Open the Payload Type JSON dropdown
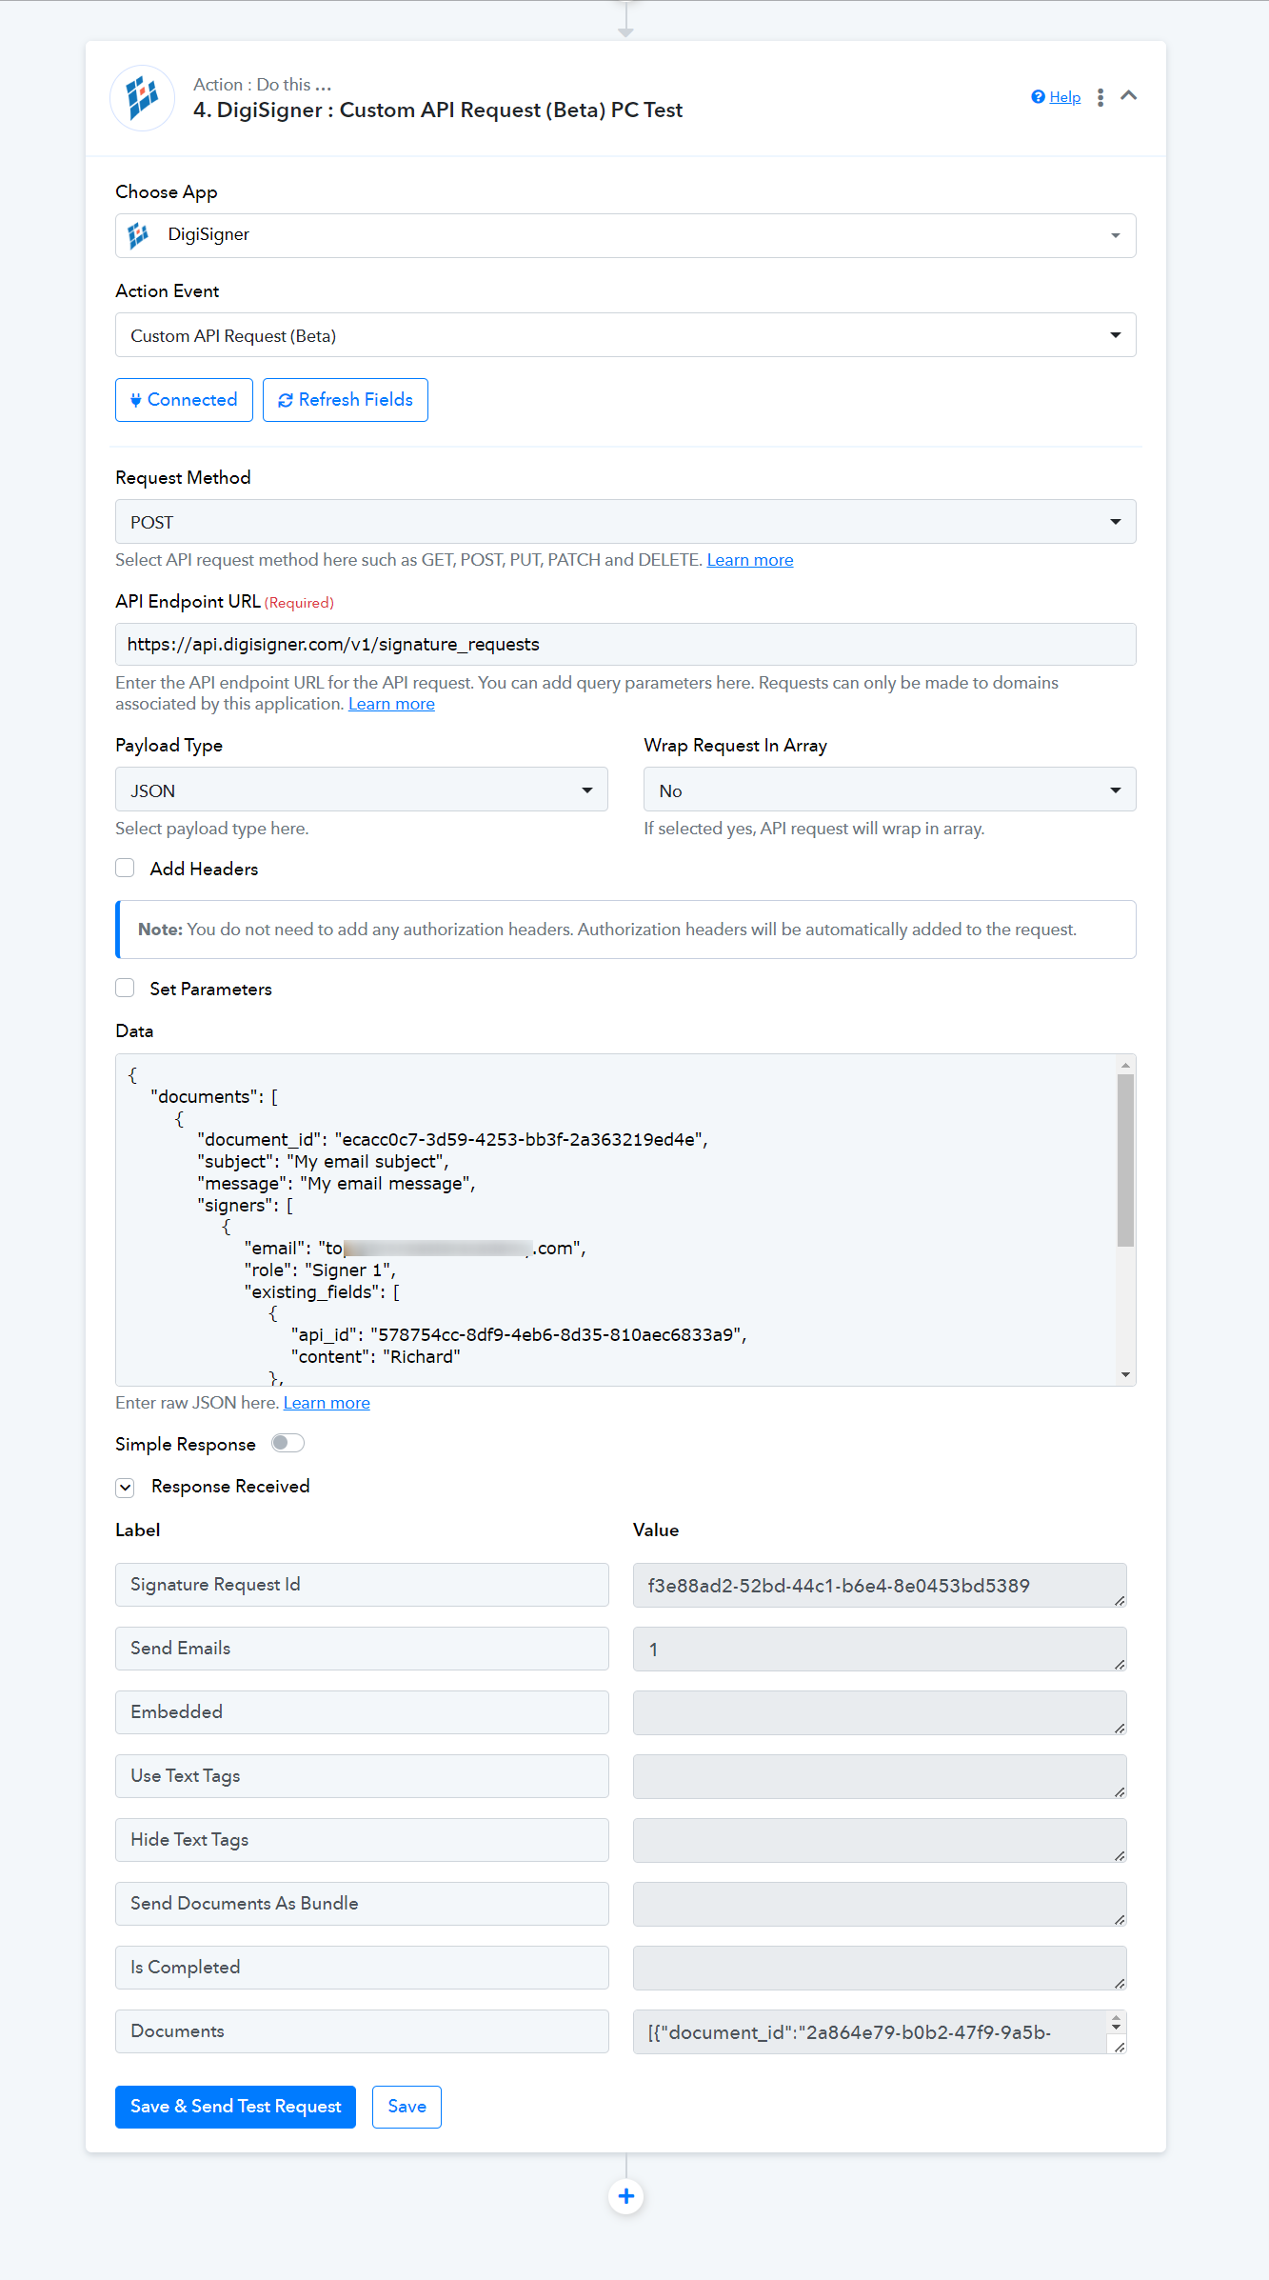 pos(362,790)
